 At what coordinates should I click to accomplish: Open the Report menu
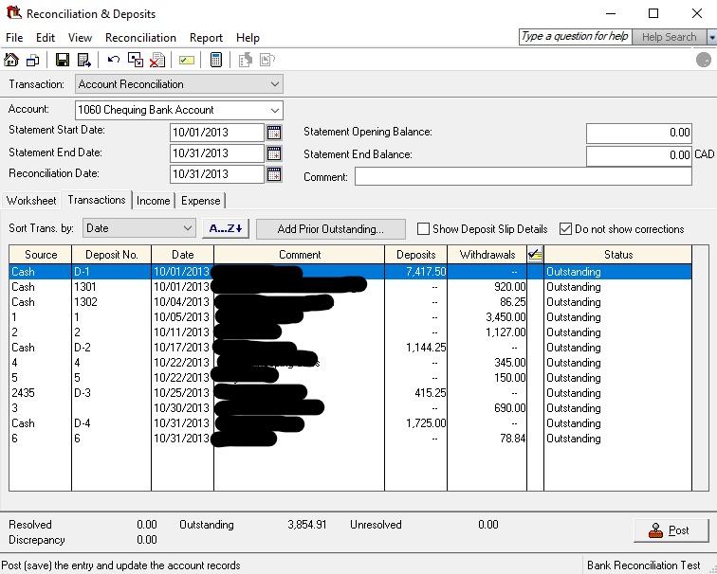206,38
